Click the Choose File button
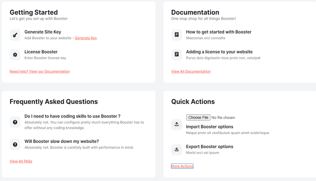The height and width of the screenshot is (181, 316). [x=198, y=118]
